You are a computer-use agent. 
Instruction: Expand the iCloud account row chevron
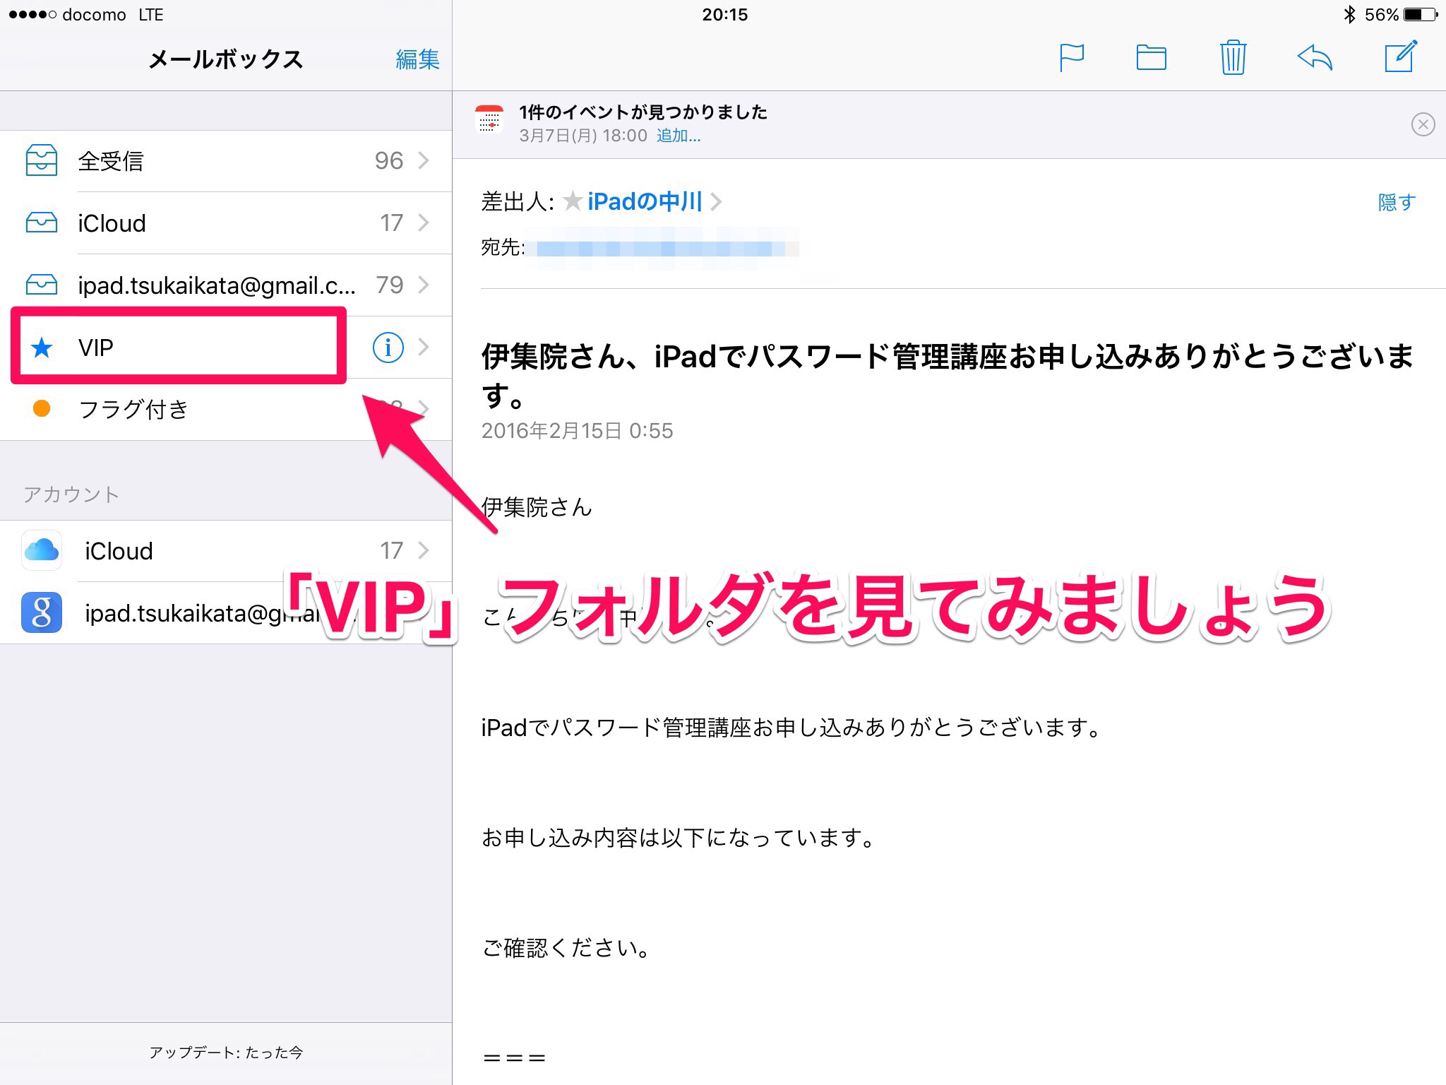pyautogui.click(x=424, y=550)
